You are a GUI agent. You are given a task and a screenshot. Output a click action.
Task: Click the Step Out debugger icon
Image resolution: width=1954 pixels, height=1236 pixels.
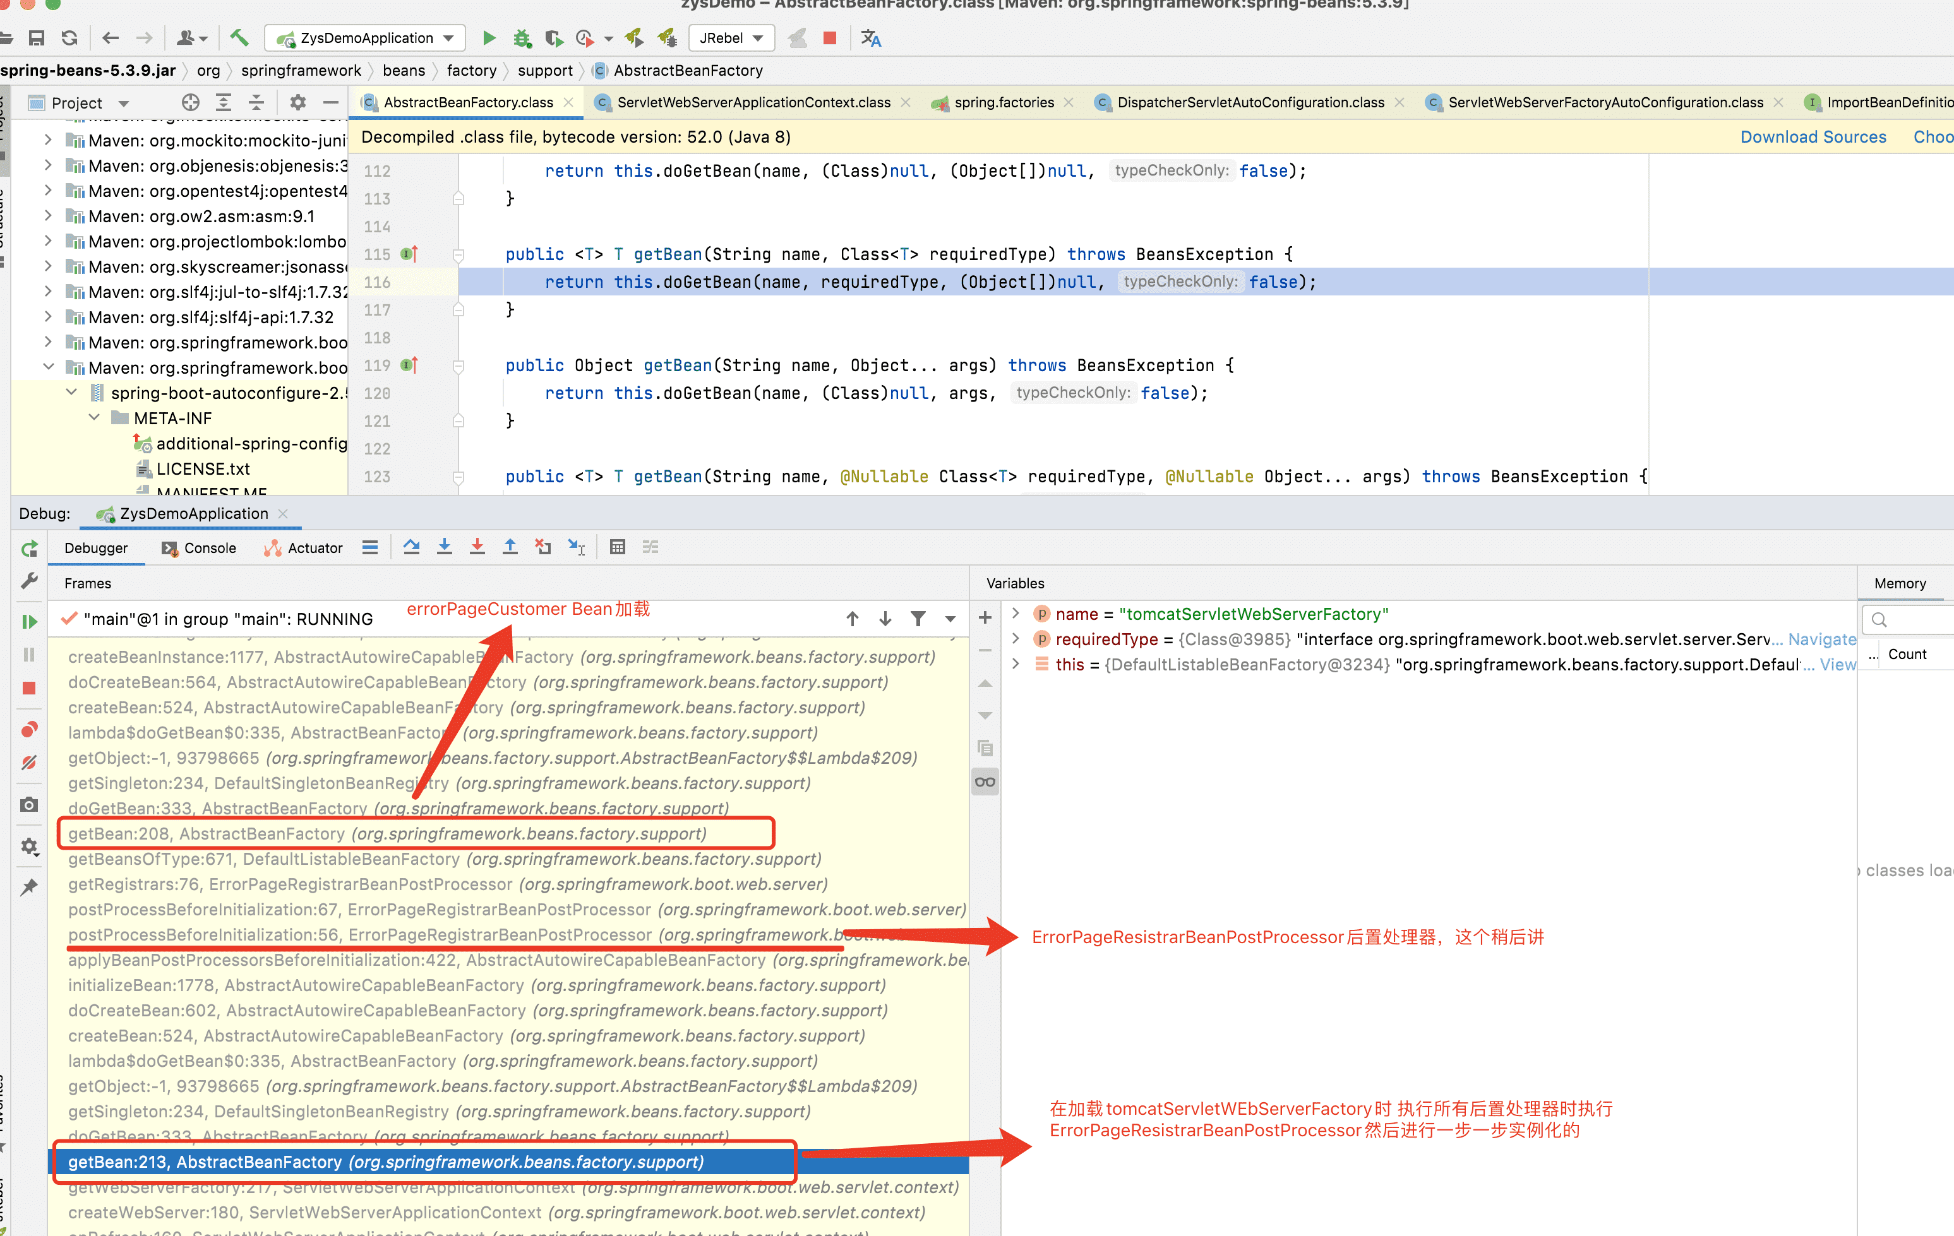510,547
